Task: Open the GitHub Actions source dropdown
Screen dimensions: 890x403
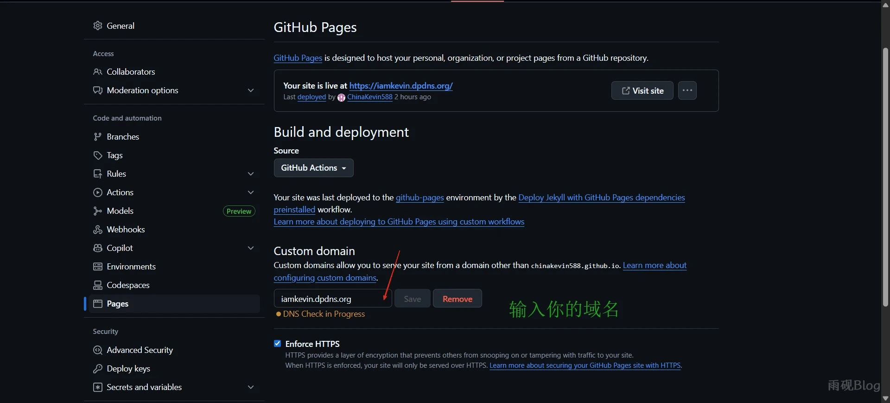Action: (x=313, y=168)
